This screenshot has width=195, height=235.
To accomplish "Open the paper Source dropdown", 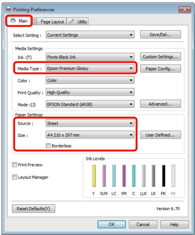I will click(x=90, y=123).
